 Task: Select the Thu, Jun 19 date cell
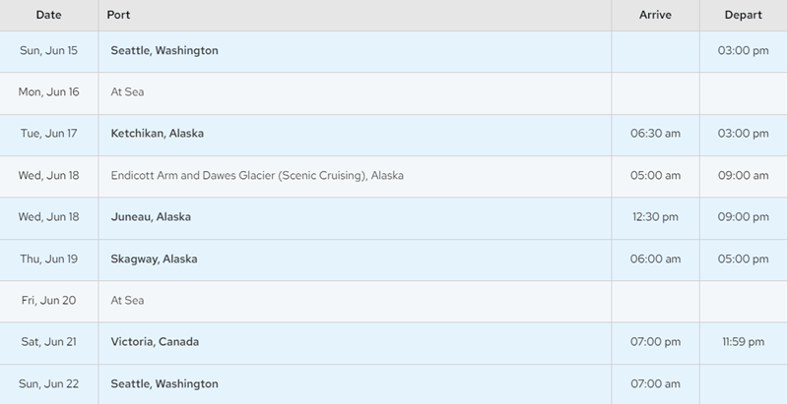pyautogui.click(x=48, y=260)
